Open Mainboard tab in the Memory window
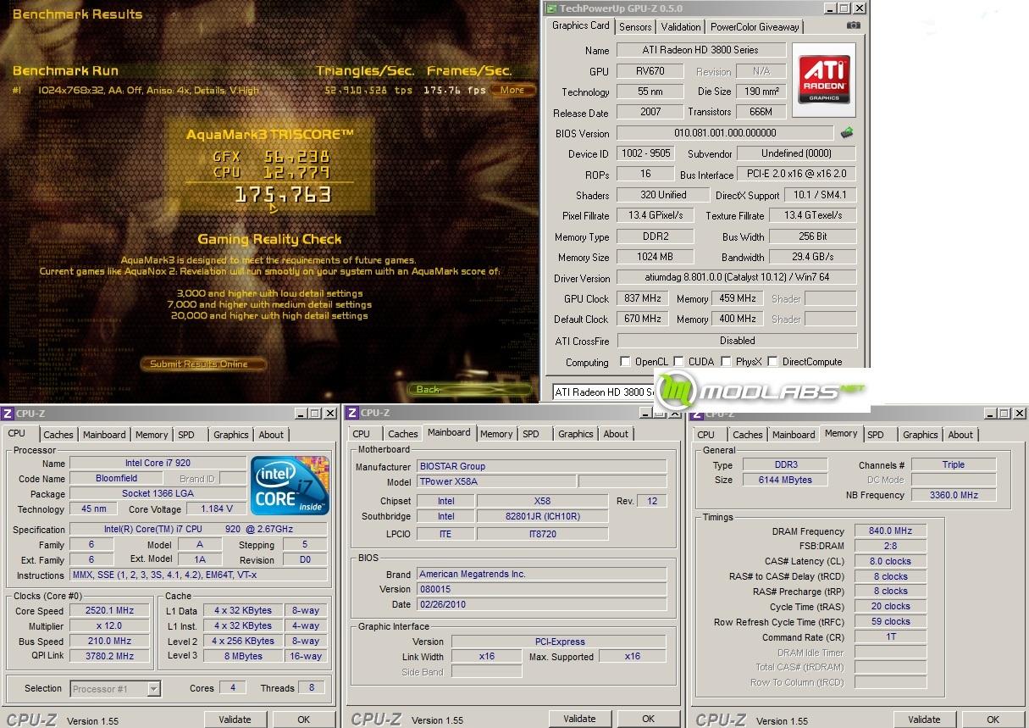Screen dimensions: 1029x728 (x=794, y=435)
